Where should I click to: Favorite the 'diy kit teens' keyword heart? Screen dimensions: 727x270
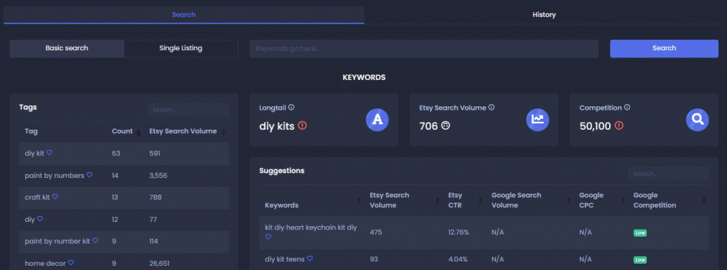pyautogui.click(x=310, y=259)
